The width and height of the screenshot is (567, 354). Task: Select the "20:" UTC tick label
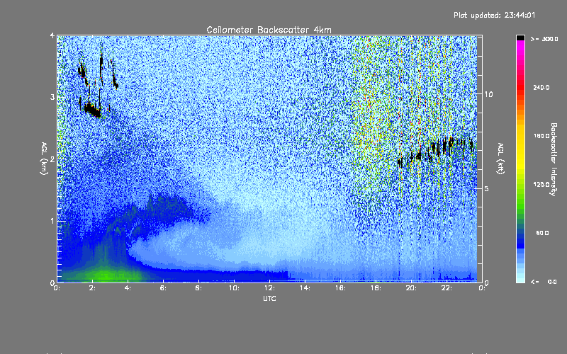tap(412, 288)
